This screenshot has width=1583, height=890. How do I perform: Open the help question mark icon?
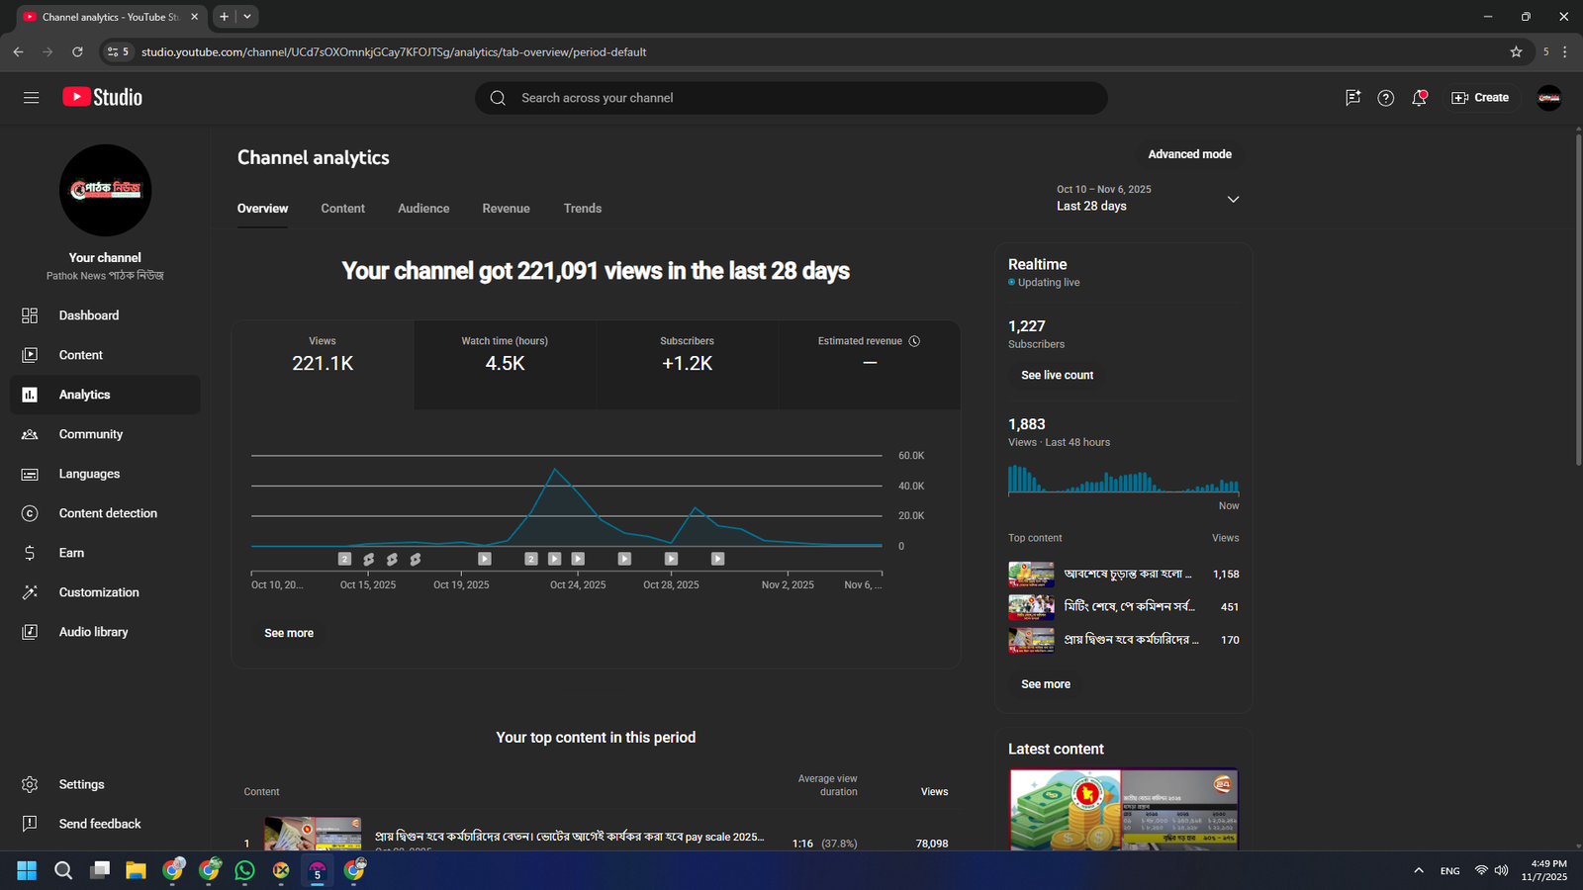coord(1385,98)
